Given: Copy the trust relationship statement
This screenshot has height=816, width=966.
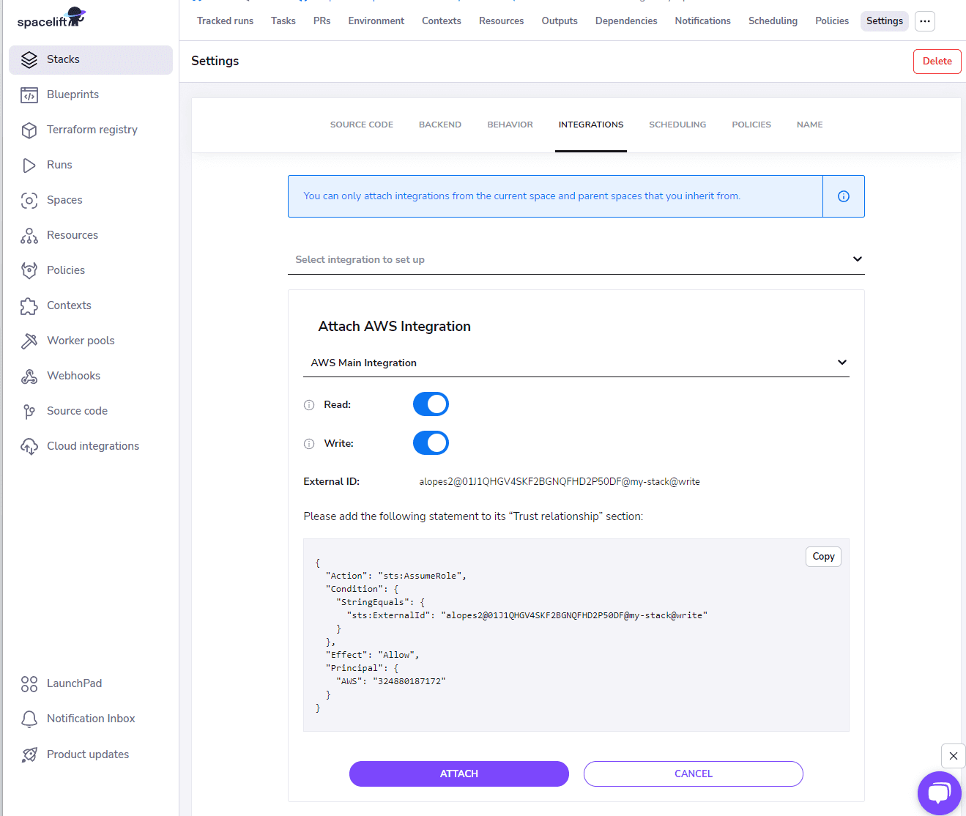Looking at the screenshot, I should [823, 557].
